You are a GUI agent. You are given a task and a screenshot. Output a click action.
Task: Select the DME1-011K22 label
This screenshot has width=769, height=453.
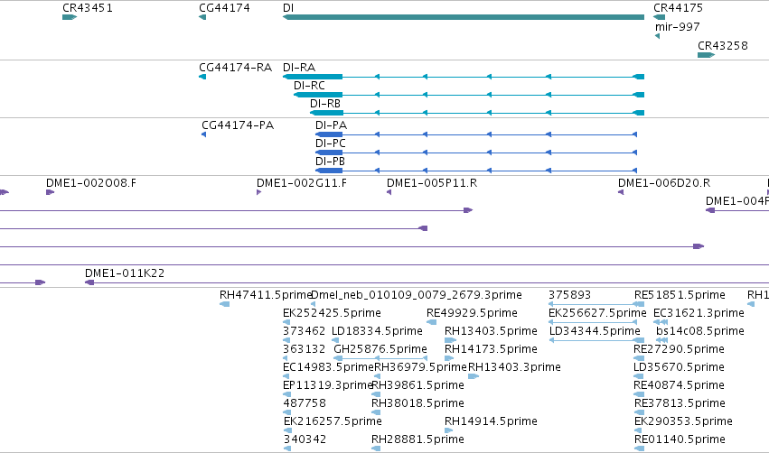pos(125,273)
